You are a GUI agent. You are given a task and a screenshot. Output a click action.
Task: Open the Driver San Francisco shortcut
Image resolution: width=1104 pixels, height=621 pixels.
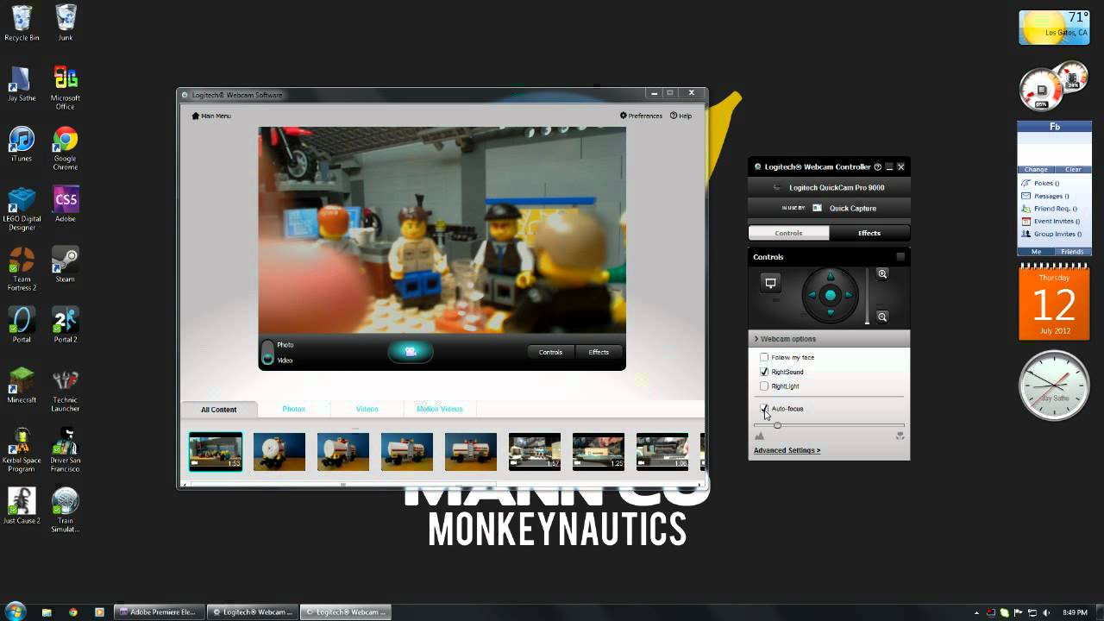click(x=66, y=450)
